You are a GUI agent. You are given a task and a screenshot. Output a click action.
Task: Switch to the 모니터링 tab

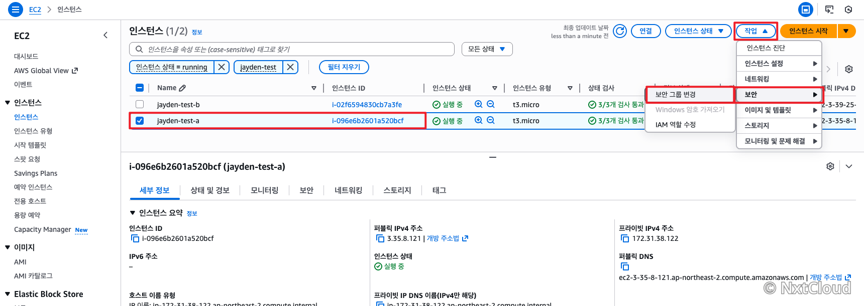point(265,190)
